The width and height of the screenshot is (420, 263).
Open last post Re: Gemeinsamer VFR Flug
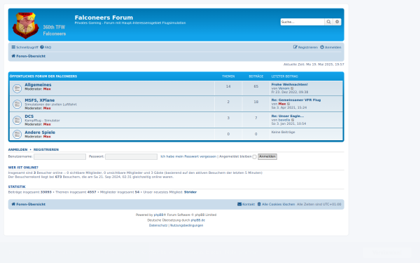click(x=296, y=100)
